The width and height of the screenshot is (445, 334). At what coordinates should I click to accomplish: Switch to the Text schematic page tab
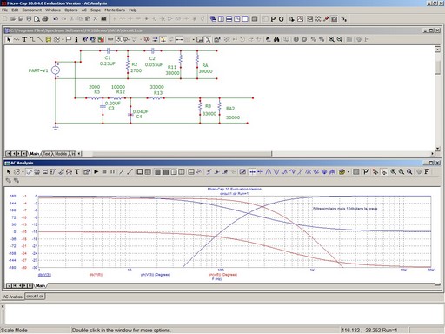[x=47, y=154]
